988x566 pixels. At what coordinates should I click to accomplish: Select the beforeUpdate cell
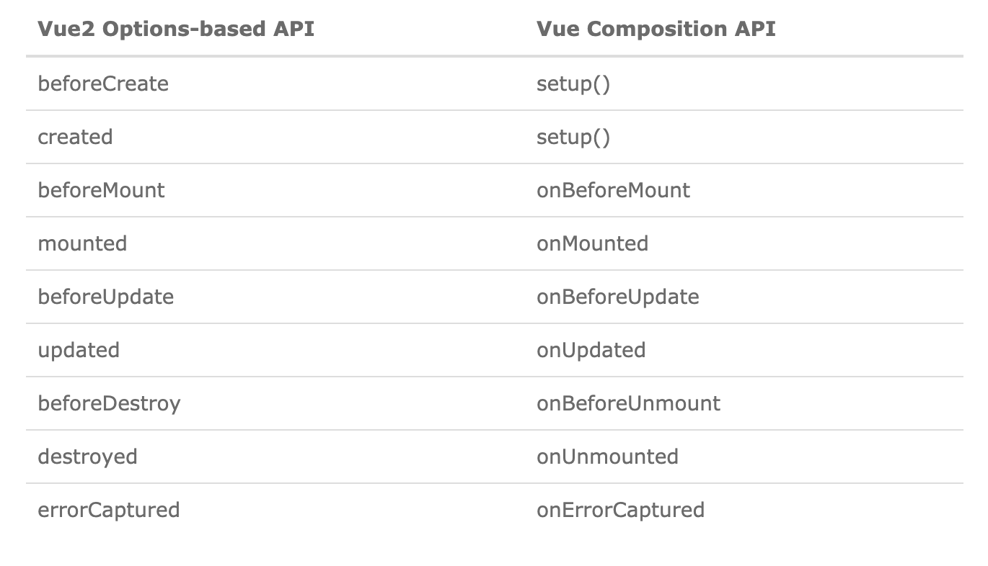pos(105,297)
